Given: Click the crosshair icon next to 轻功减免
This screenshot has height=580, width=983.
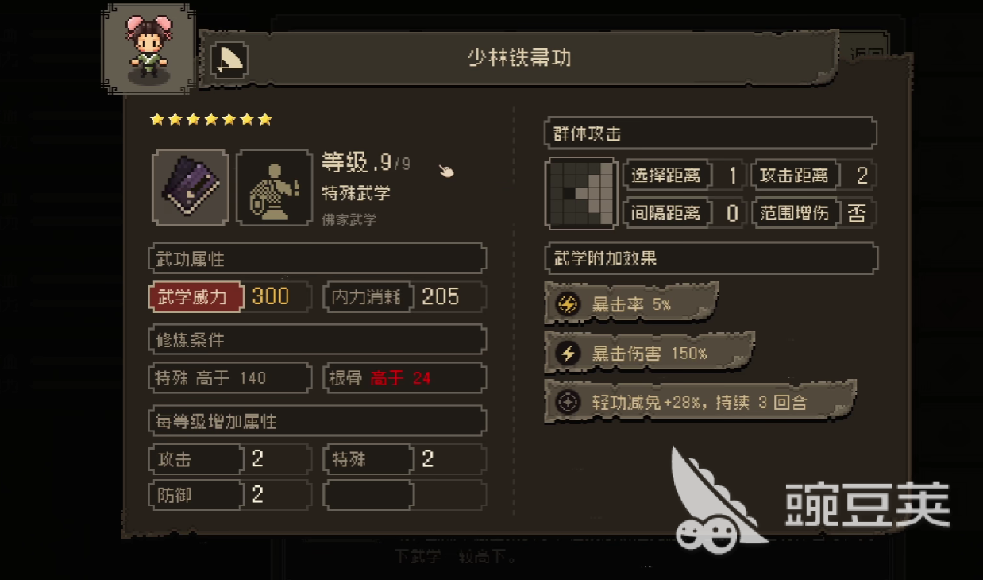Looking at the screenshot, I should (568, 402).
